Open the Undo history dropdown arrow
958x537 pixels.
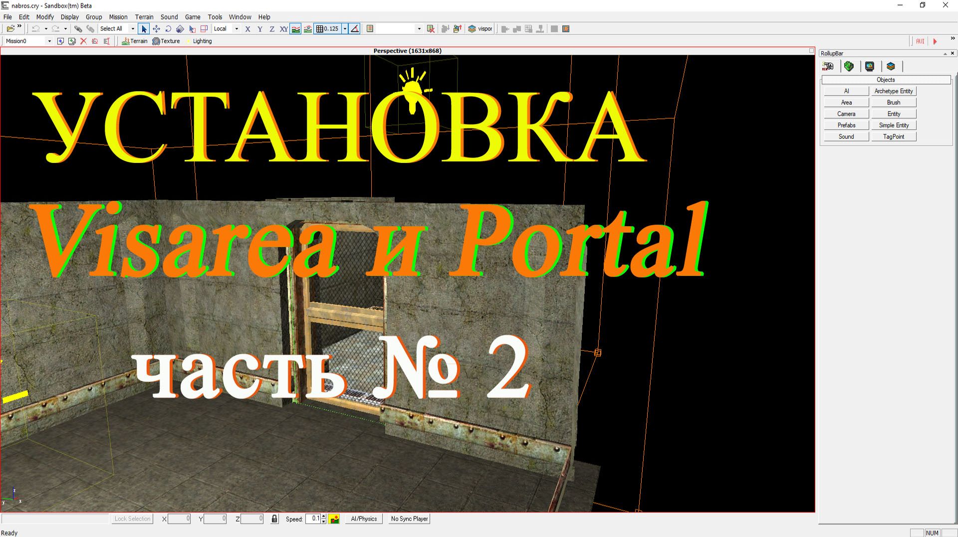point(46,29)
